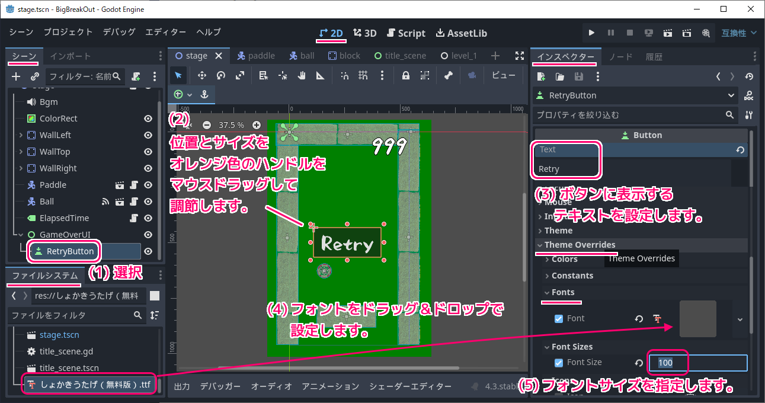Image resolution: width=765 pixels, height=403 pixels.
Task: Expand the WallTop node
Action: pos(21,152)
